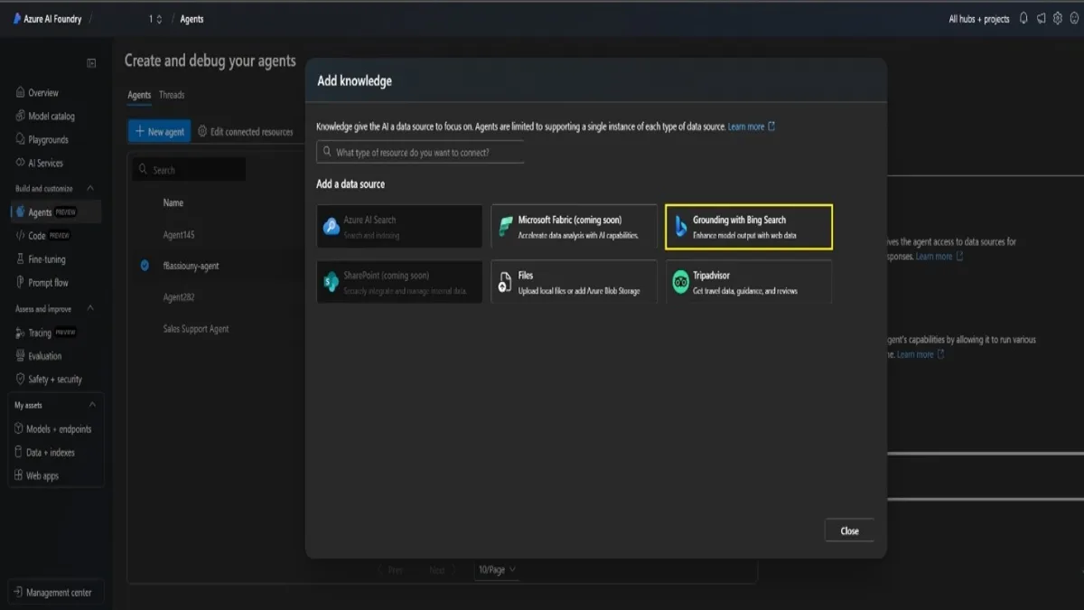Click the resource type search field
The height and width of the screenshot is (610, 1084).
(421, 153)
